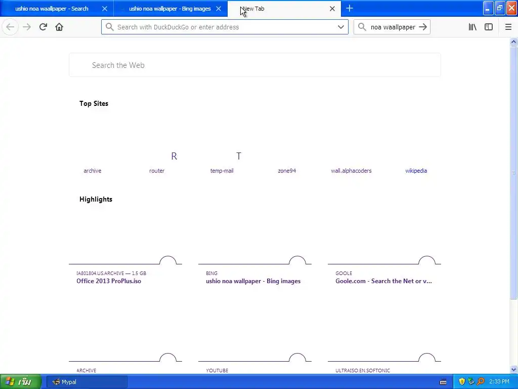Screen dimensions: 518x389
Task: Go forward to the next page
Action: coord(27,27)
